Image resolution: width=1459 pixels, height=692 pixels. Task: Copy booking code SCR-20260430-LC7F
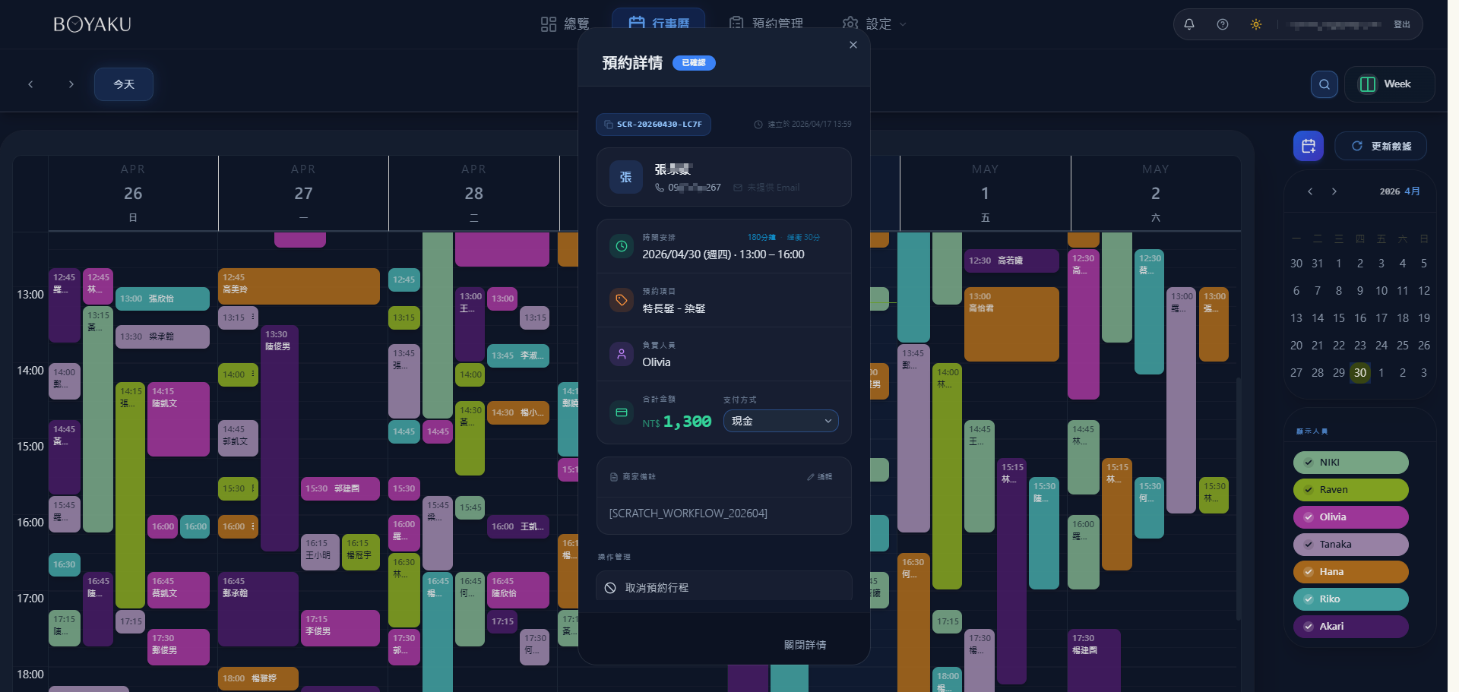[654, 125]
